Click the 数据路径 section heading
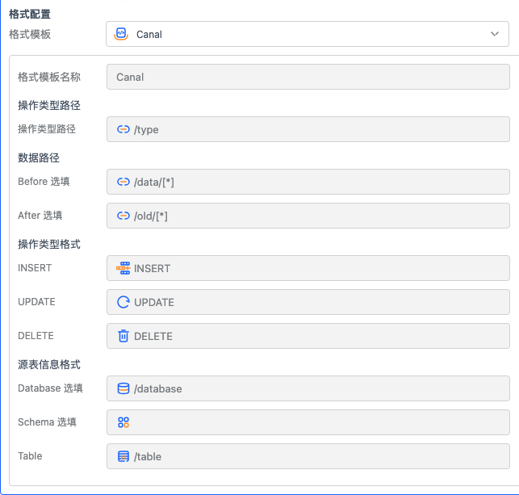The width and height of the screenshot is (519, 495). click(x=39, y=157)
